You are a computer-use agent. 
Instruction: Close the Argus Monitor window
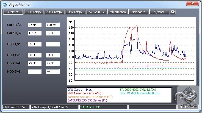[192, 3]
